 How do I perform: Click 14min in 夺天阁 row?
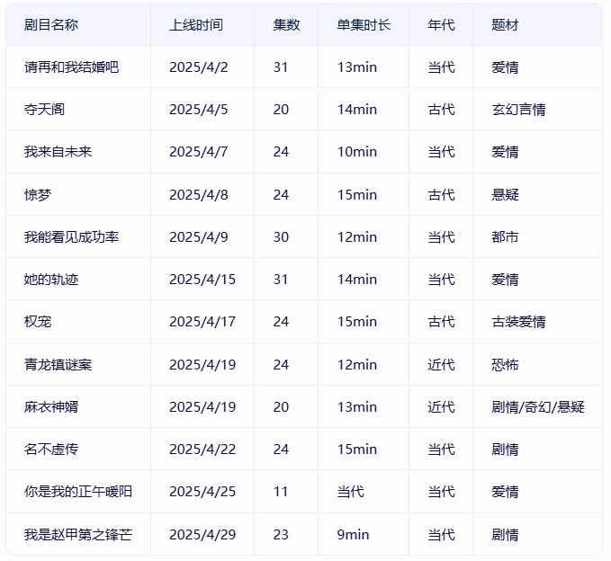357,110
